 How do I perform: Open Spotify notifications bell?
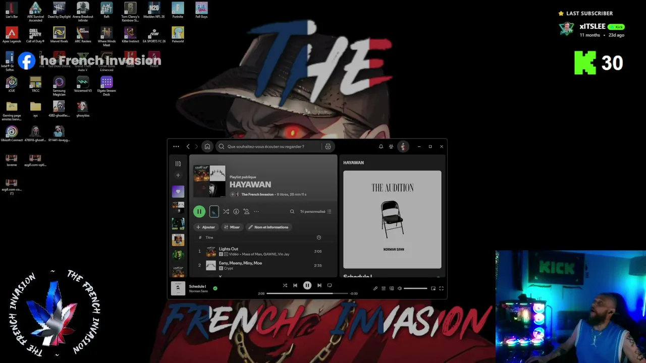[x=381, y=147]
